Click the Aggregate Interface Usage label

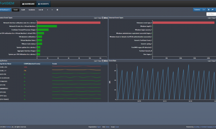click(x=27, y=51)
